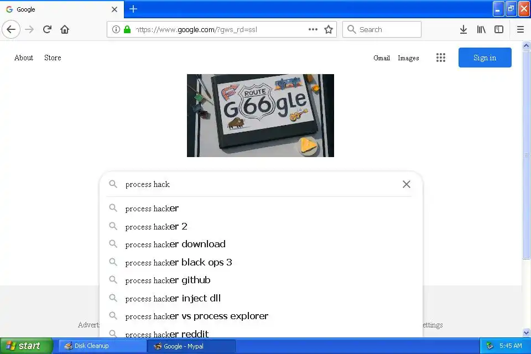Go to Google Images link
This screenshot has width=531, height=354.
coord(408,58)
